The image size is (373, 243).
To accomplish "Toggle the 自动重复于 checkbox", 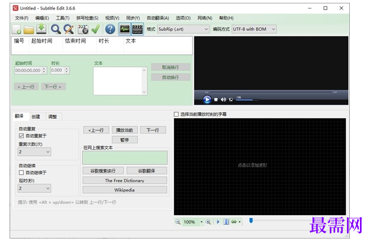I will tap(21, 136).
